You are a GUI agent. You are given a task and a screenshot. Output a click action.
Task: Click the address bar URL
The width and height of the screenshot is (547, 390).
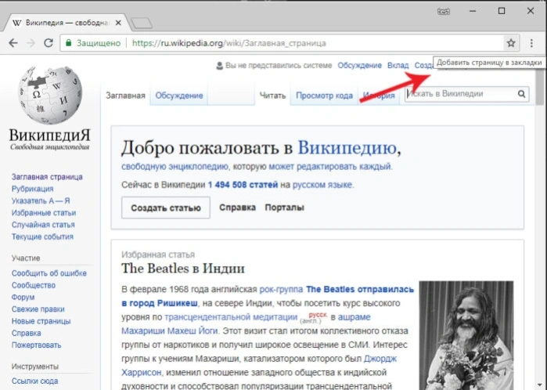coord(229,43)
